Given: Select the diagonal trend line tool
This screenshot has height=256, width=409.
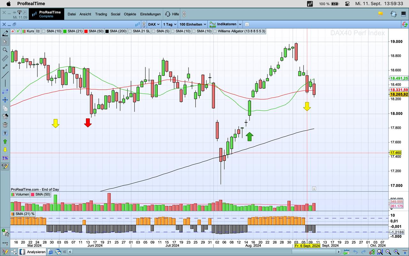Looking at the screenshot, I should 5,75.
